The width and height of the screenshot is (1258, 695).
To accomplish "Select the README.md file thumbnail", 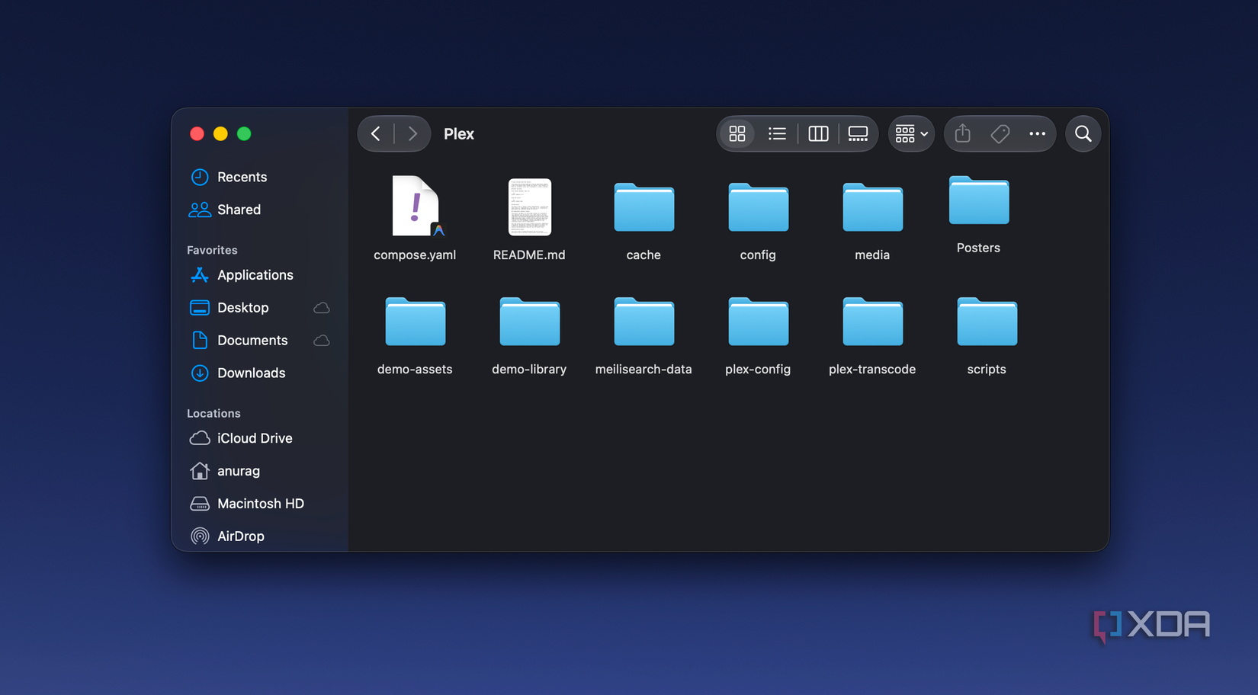I will coord(530,207).
